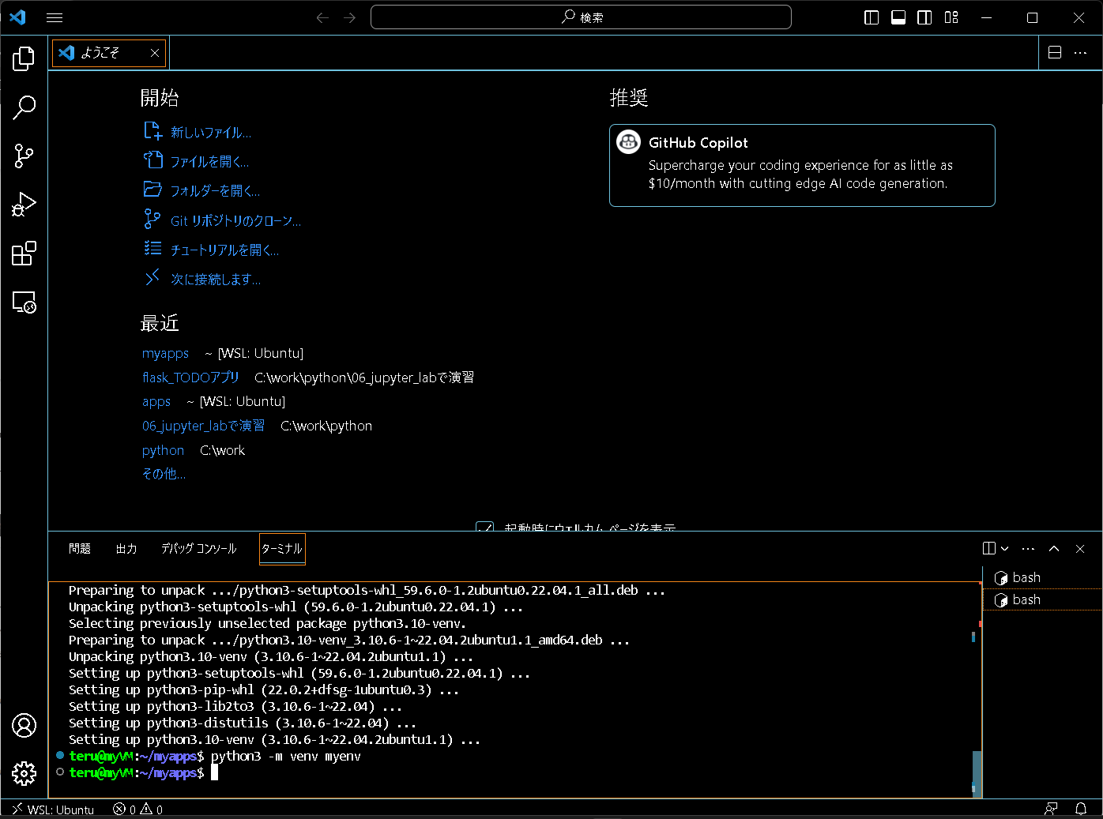The width and height of the screenshot is (1103, 819).
Task: Open Customize Layout icon
Action: tap(951, 17)
